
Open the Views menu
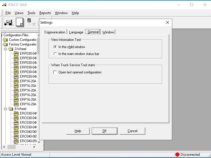(x=19, y=13)
